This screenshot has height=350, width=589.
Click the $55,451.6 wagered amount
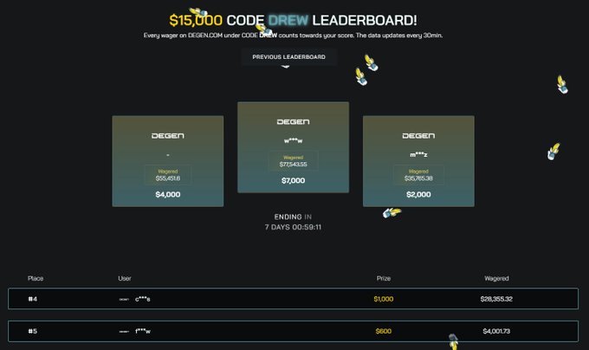(168, 178)
